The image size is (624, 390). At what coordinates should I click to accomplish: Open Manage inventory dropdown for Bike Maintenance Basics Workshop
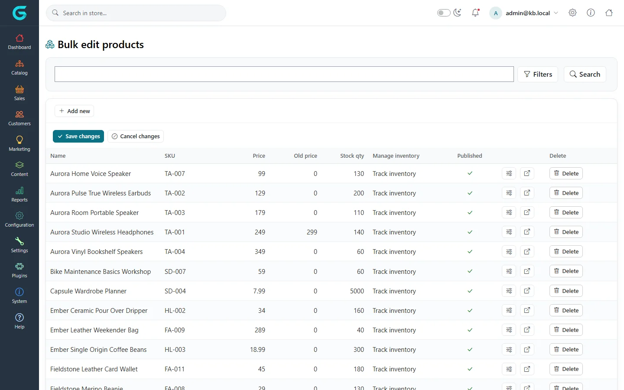click(394, 272)
